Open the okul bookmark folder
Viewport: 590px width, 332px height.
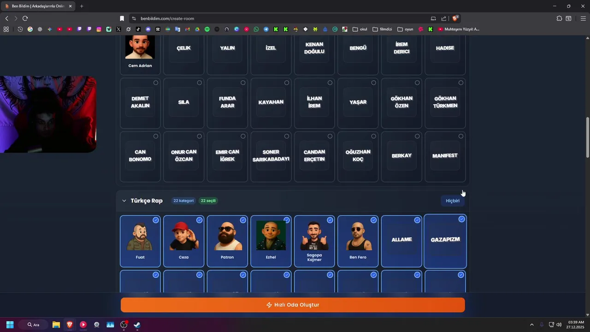(x=360, y=29)
